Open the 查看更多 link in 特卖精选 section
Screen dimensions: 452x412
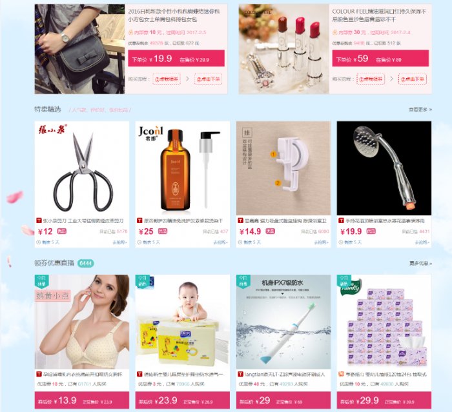[420, 110]
